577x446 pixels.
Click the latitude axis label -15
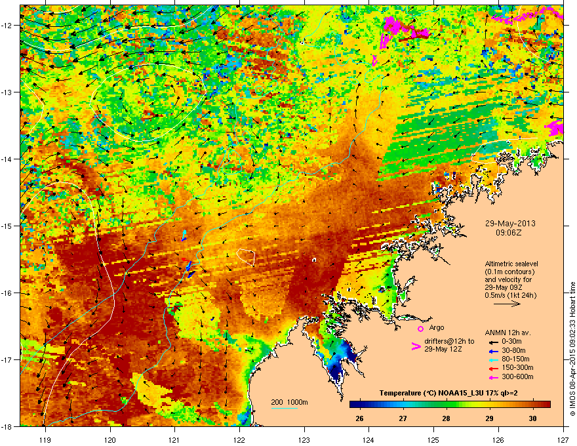pyautogui.click(x=7, y=226)
